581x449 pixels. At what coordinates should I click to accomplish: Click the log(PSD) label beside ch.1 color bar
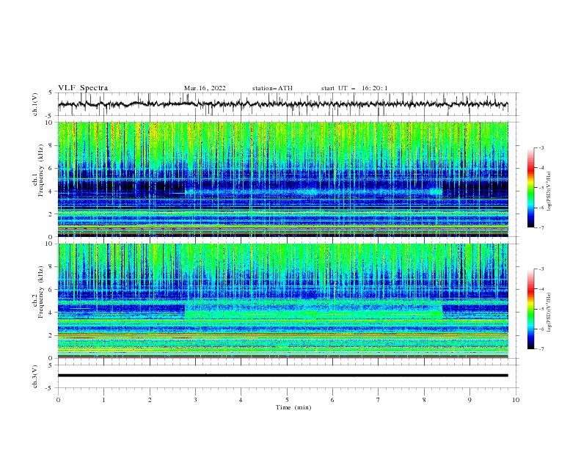549,191
